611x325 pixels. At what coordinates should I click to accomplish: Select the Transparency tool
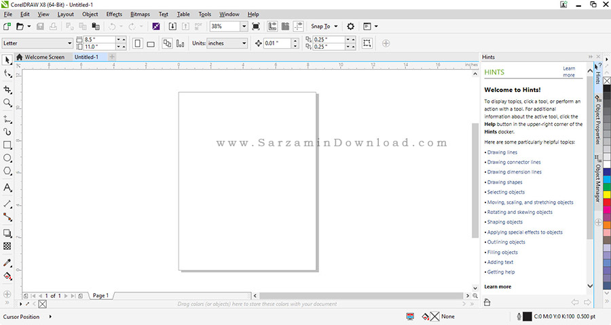[7, 246]
